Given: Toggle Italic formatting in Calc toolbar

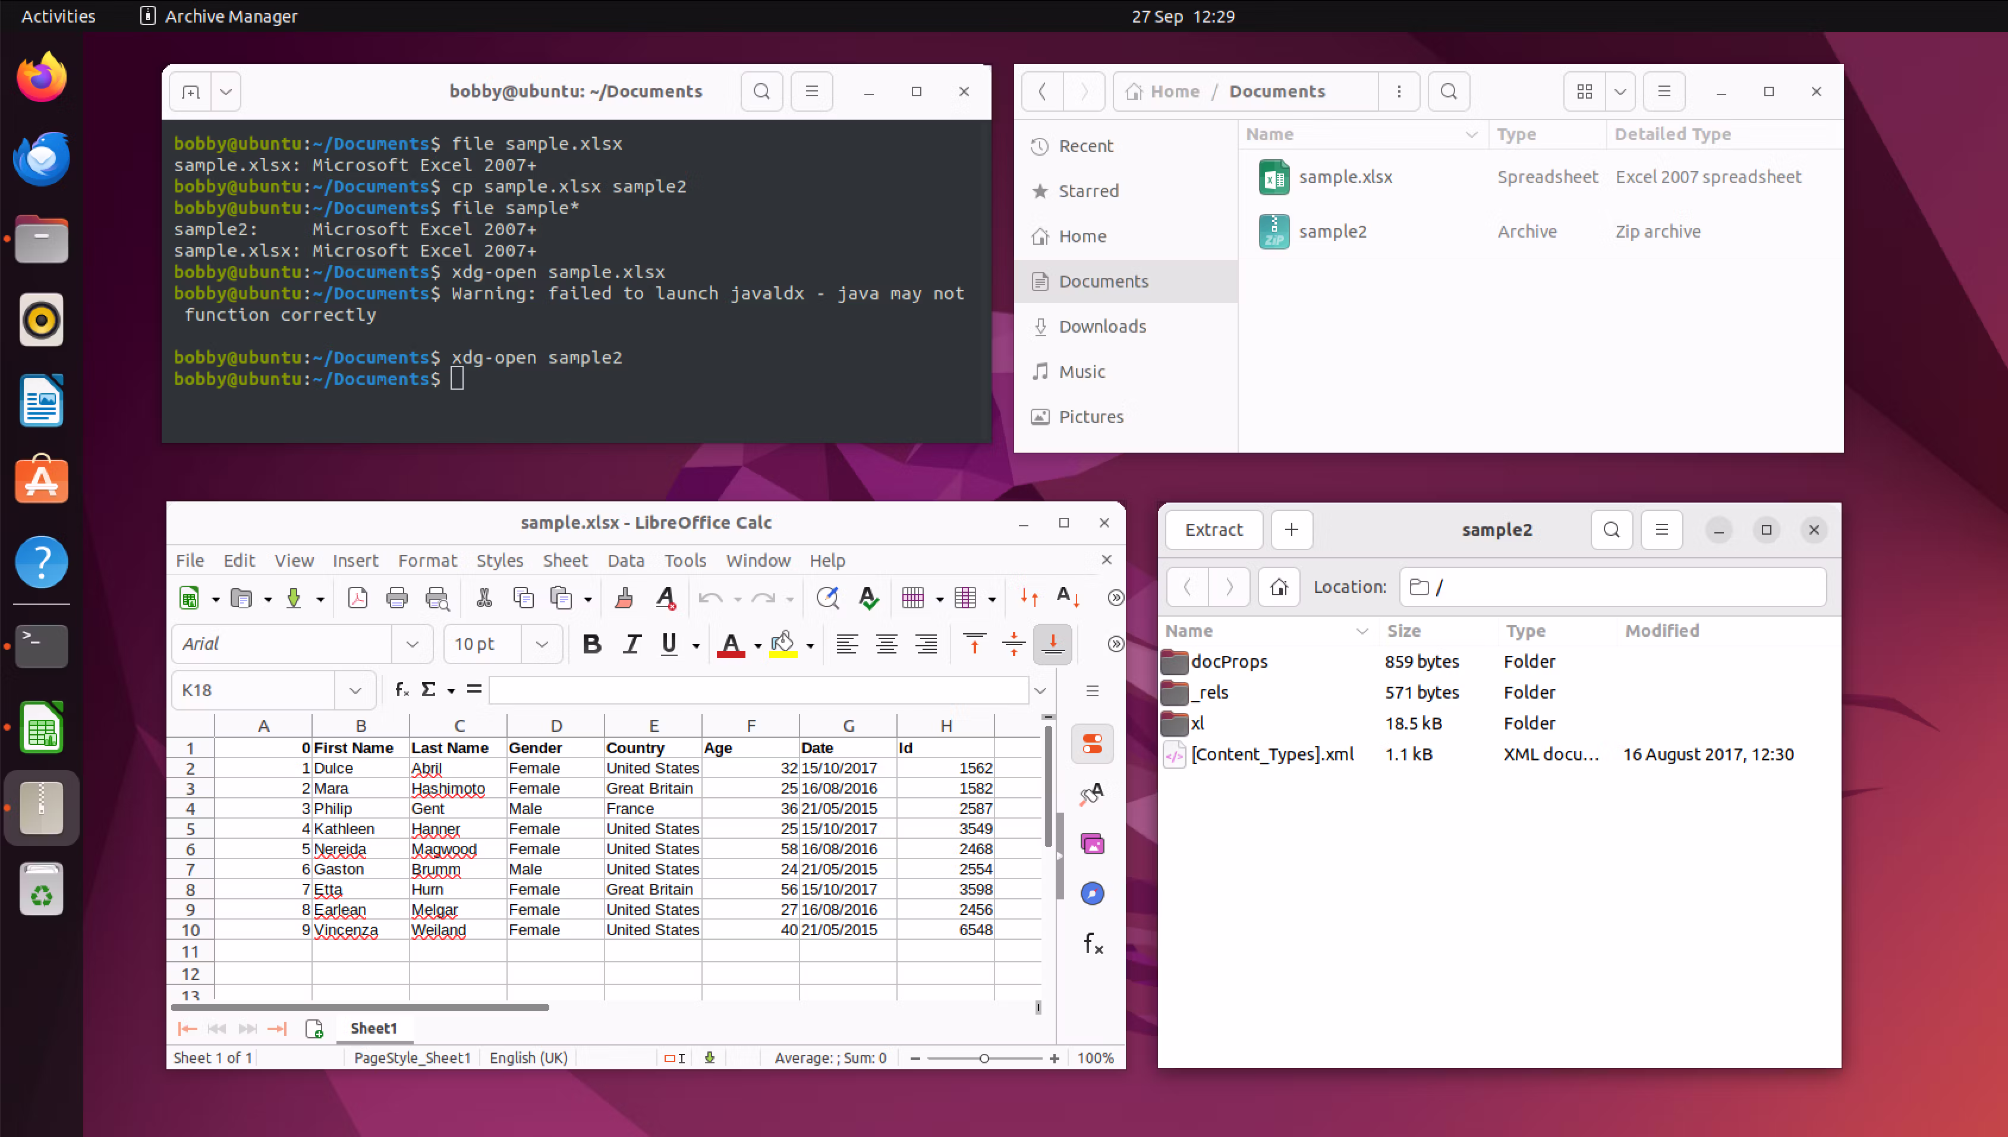Looking at the screenshot, I should pos(631,645).
